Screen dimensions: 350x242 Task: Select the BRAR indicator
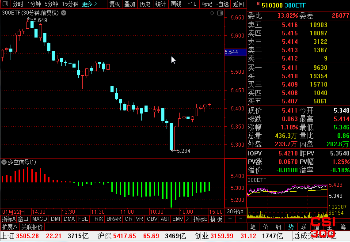pyautogui.click(x=114, y=219)
